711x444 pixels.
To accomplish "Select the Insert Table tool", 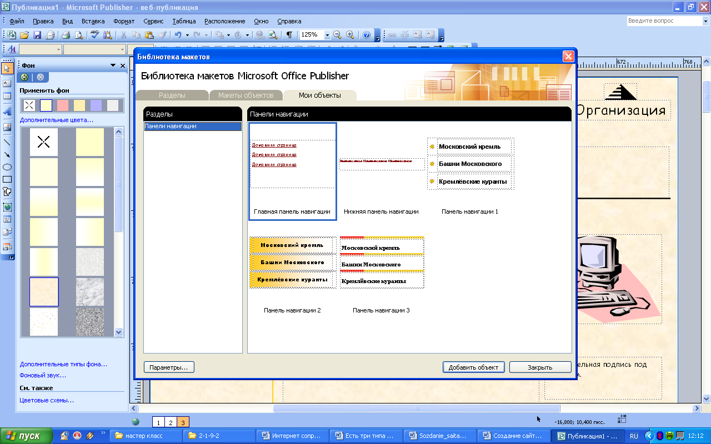I will coord(7,96).
